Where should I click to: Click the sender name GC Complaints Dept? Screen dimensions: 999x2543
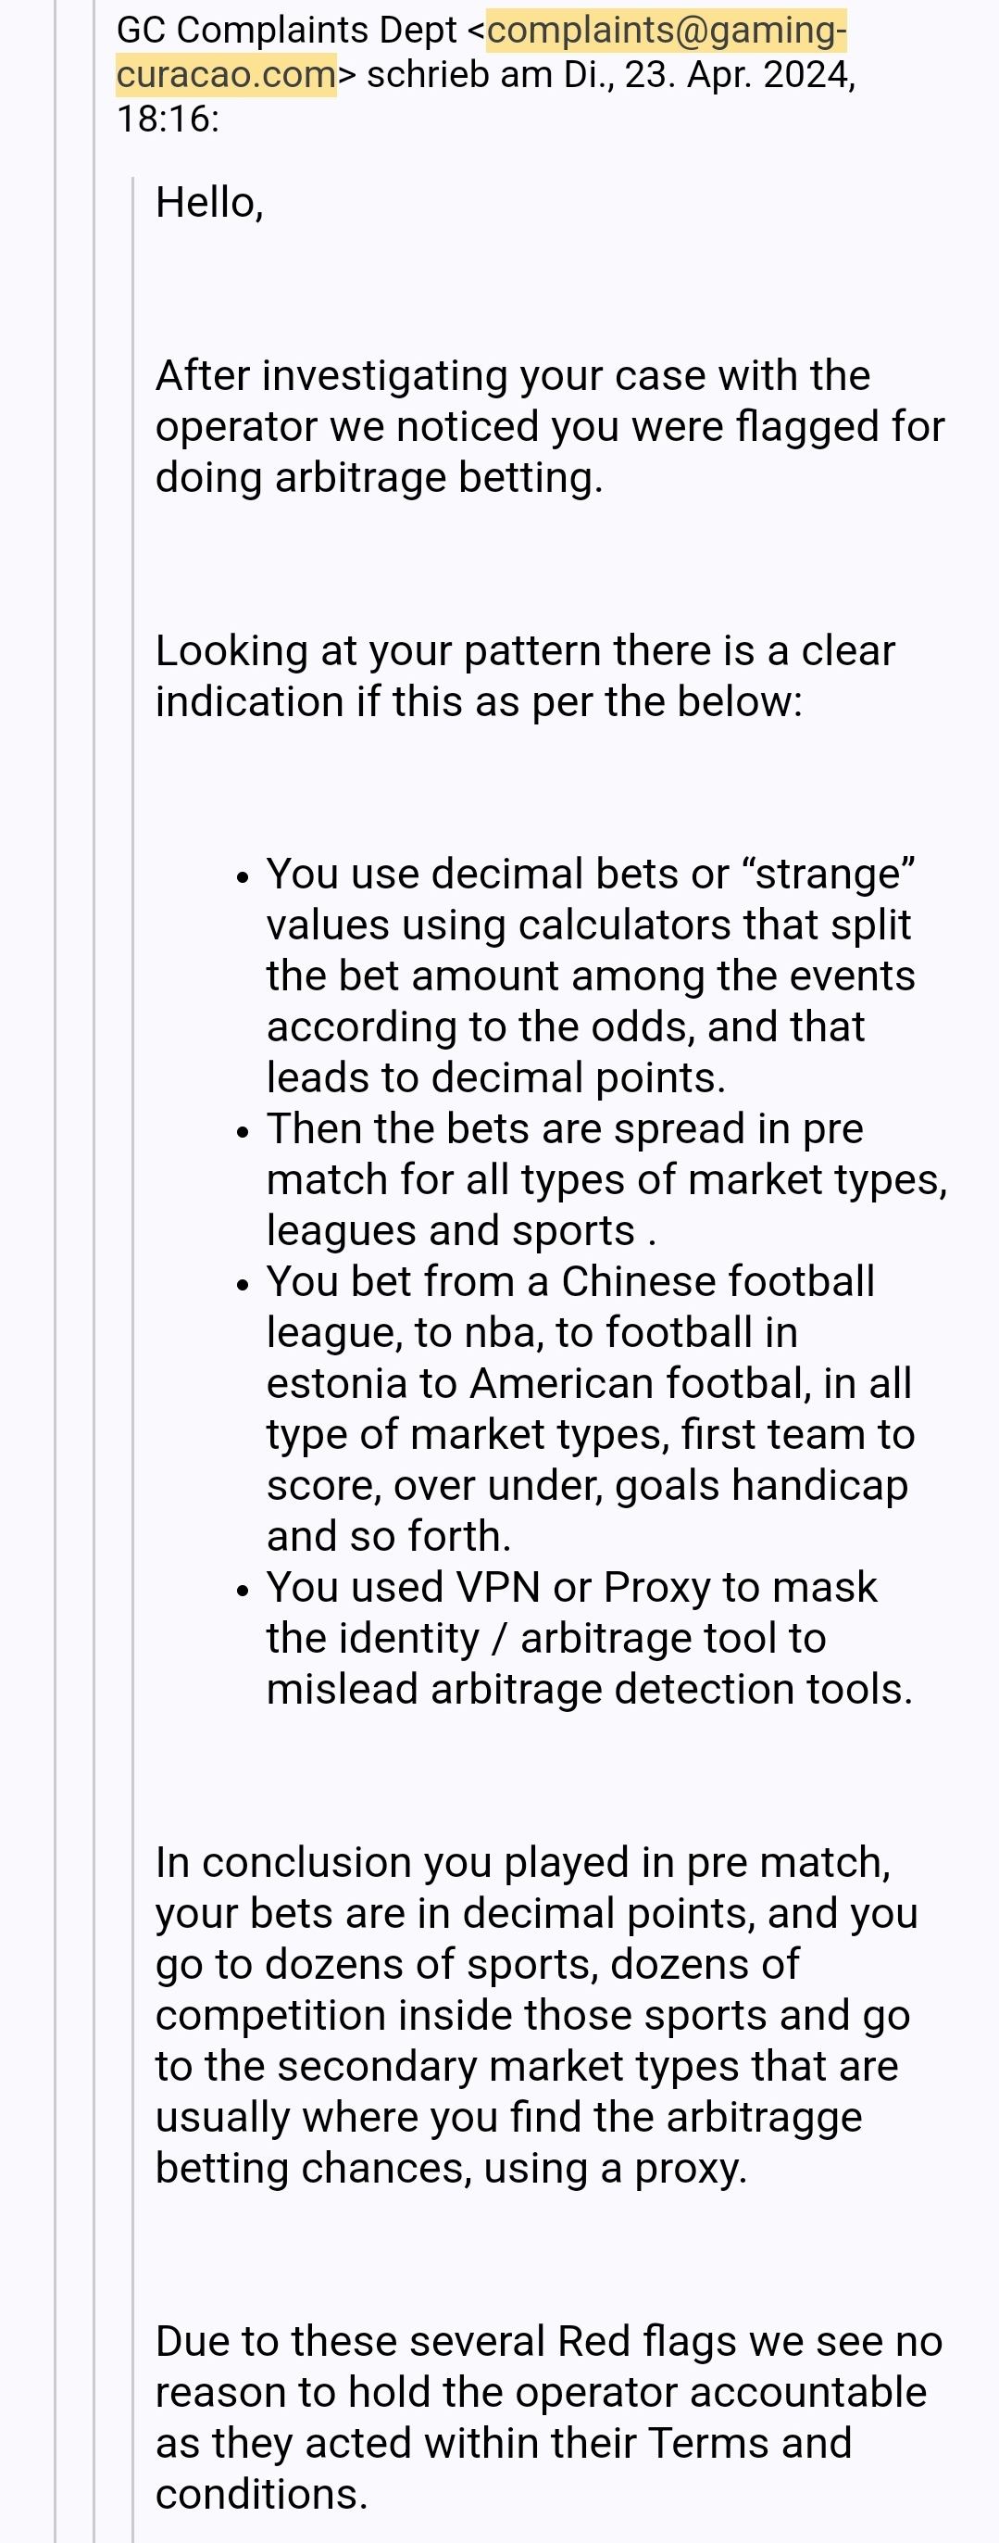click(286, 31)
